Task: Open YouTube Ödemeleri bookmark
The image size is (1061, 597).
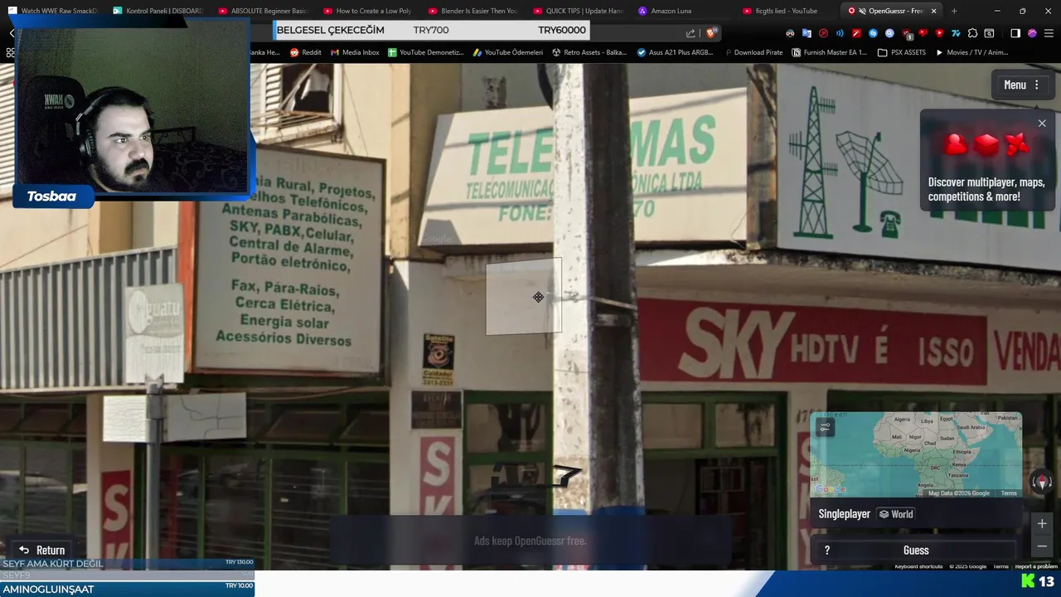Action: (x=508, y=52)
